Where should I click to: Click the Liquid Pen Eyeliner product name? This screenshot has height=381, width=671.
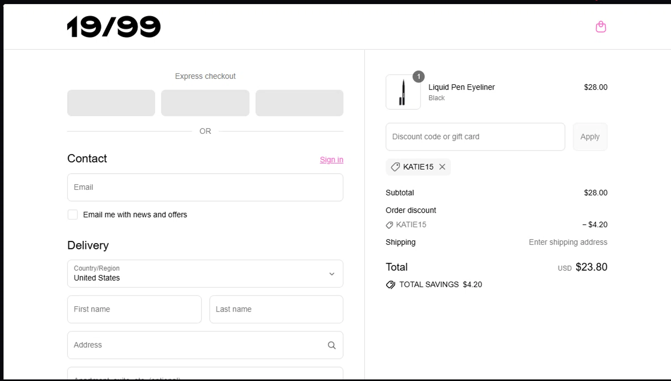point(462,87)
